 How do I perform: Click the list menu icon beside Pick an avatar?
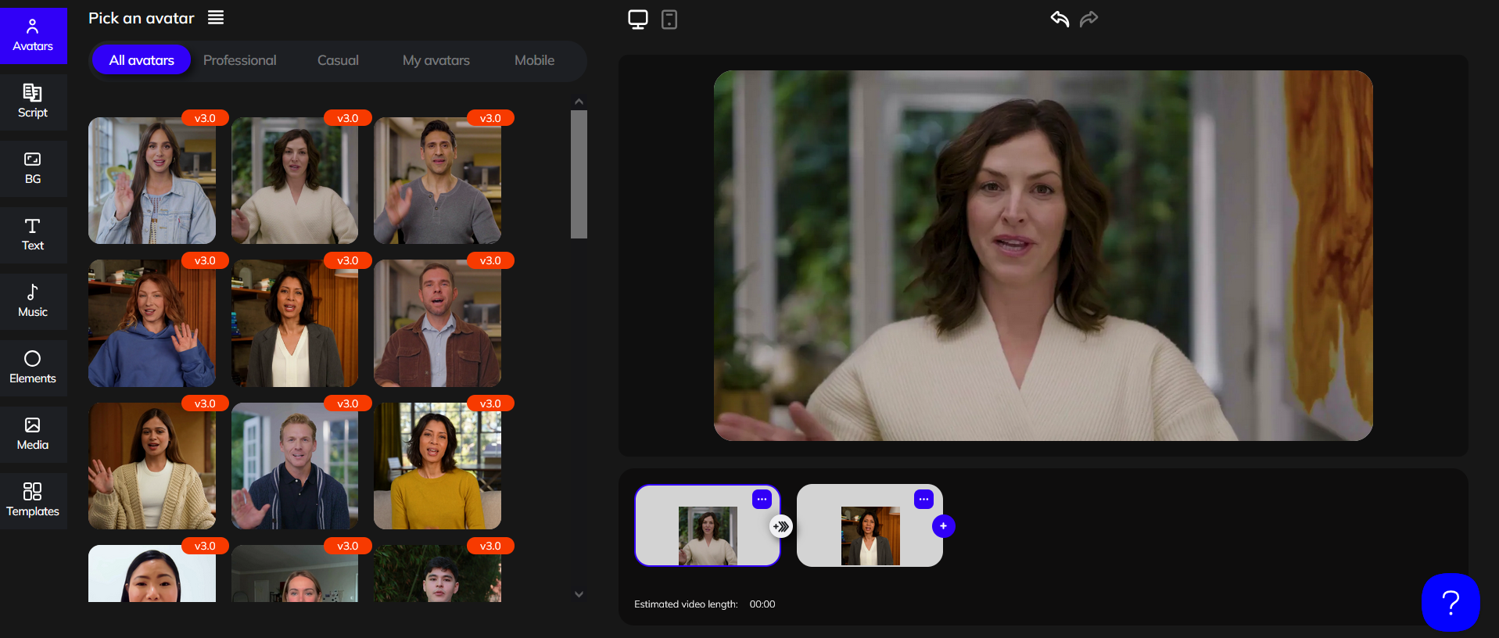[216, 18]
